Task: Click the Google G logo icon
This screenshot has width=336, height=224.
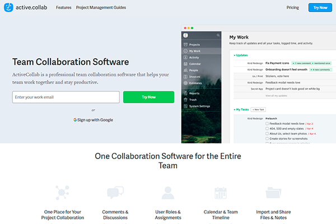Action: (75, 120)
